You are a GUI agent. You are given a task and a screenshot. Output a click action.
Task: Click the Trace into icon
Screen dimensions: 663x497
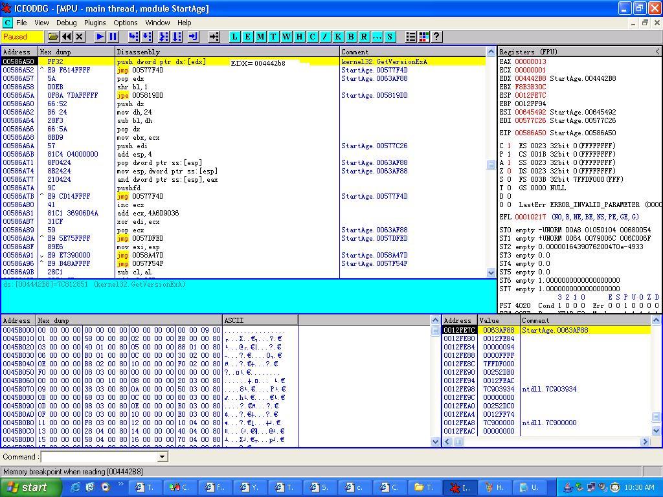coord(164,37)
